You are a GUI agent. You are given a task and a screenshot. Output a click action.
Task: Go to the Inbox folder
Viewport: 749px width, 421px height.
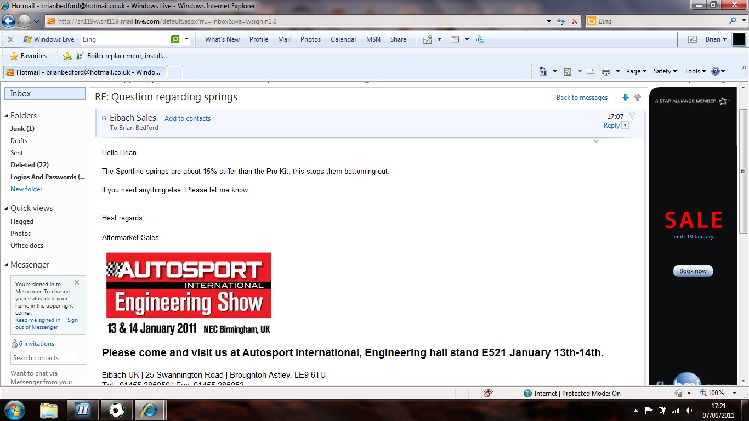coord(45,94)
